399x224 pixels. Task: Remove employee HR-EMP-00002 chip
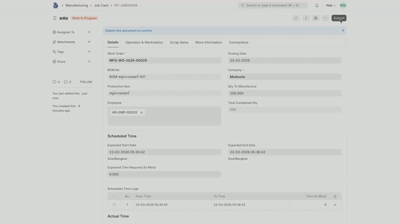(142, 113)
